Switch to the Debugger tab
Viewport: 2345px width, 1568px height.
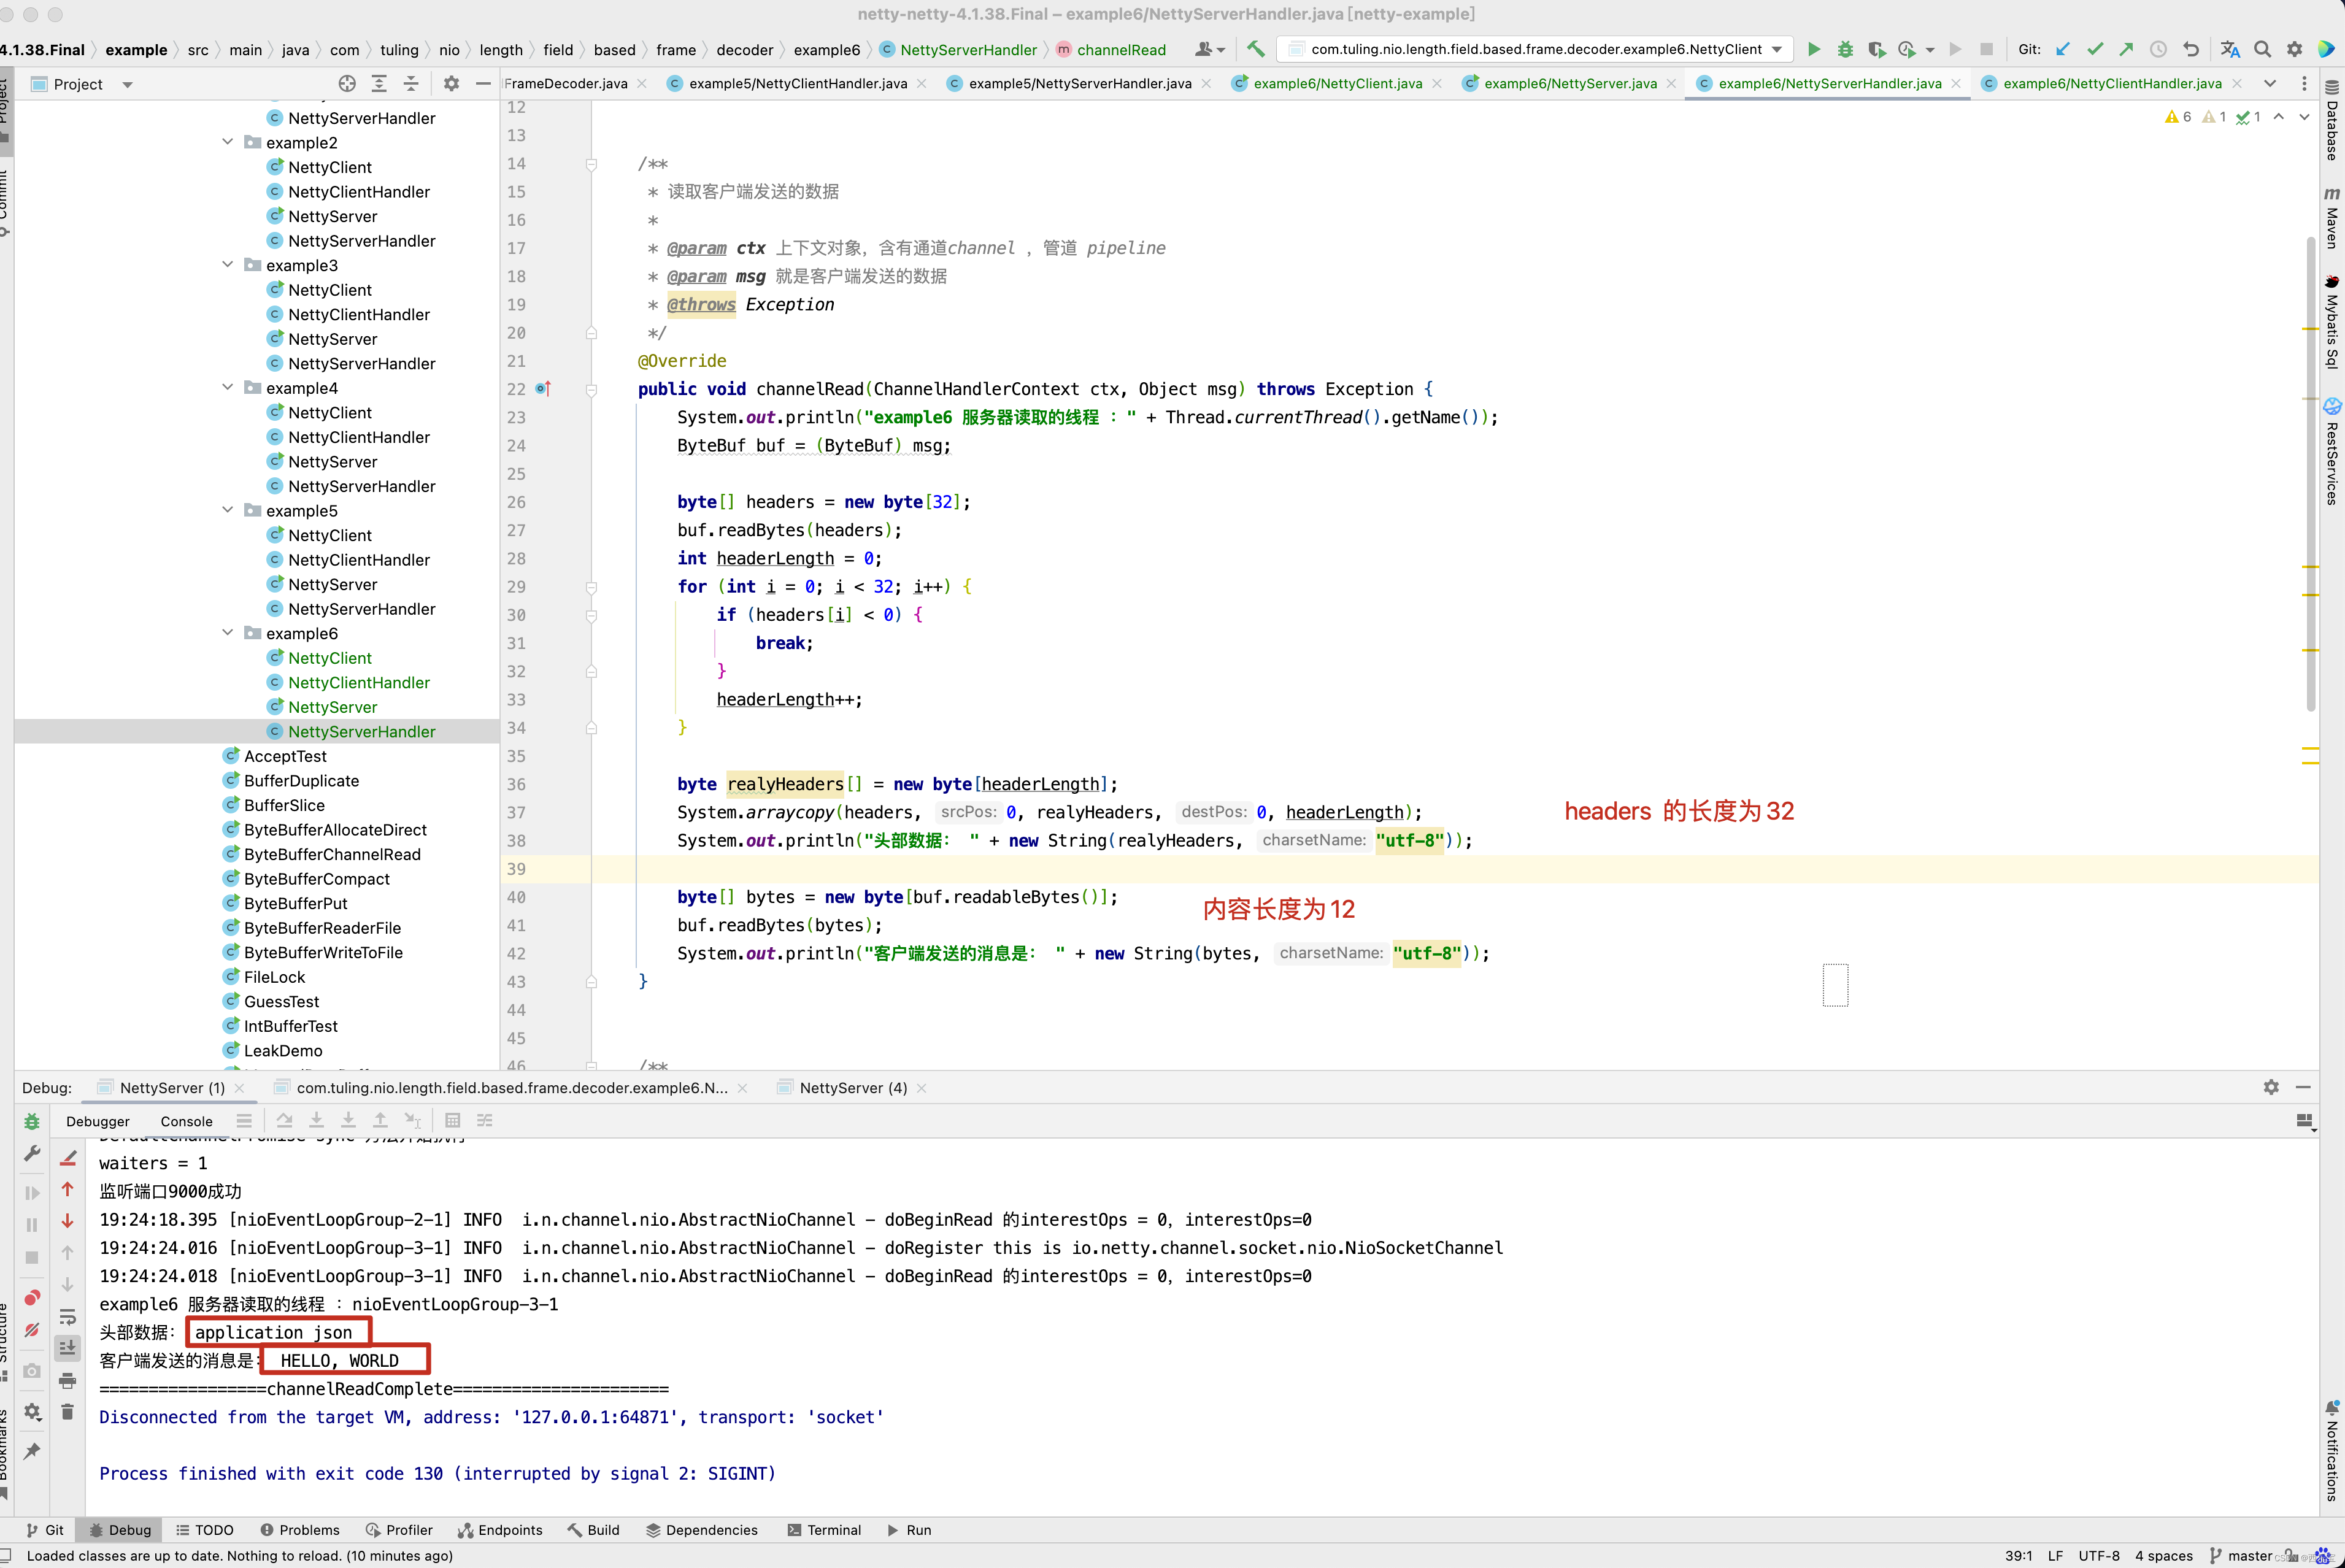coord(97,1121)
